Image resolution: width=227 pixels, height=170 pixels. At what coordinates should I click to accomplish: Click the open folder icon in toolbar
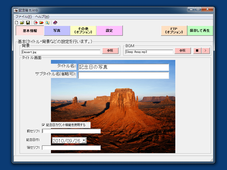(x=22, y=23)
